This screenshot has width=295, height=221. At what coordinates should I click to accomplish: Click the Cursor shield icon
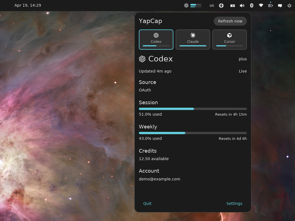229,35
